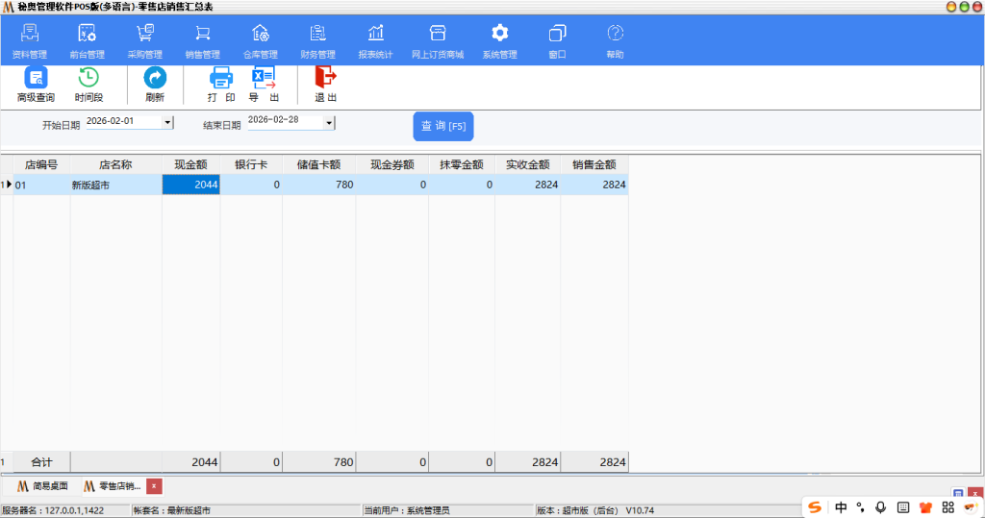
Task: Open the 资料管理 module icon
Action: [30, 35]
